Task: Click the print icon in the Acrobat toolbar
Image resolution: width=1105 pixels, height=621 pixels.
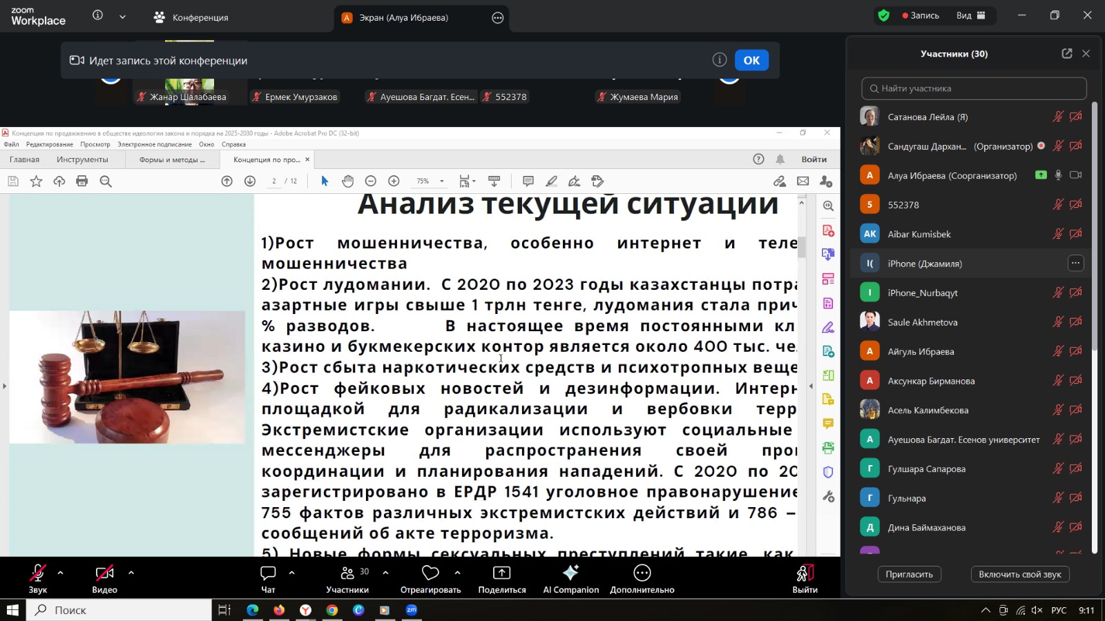Action: pos(82,181)
